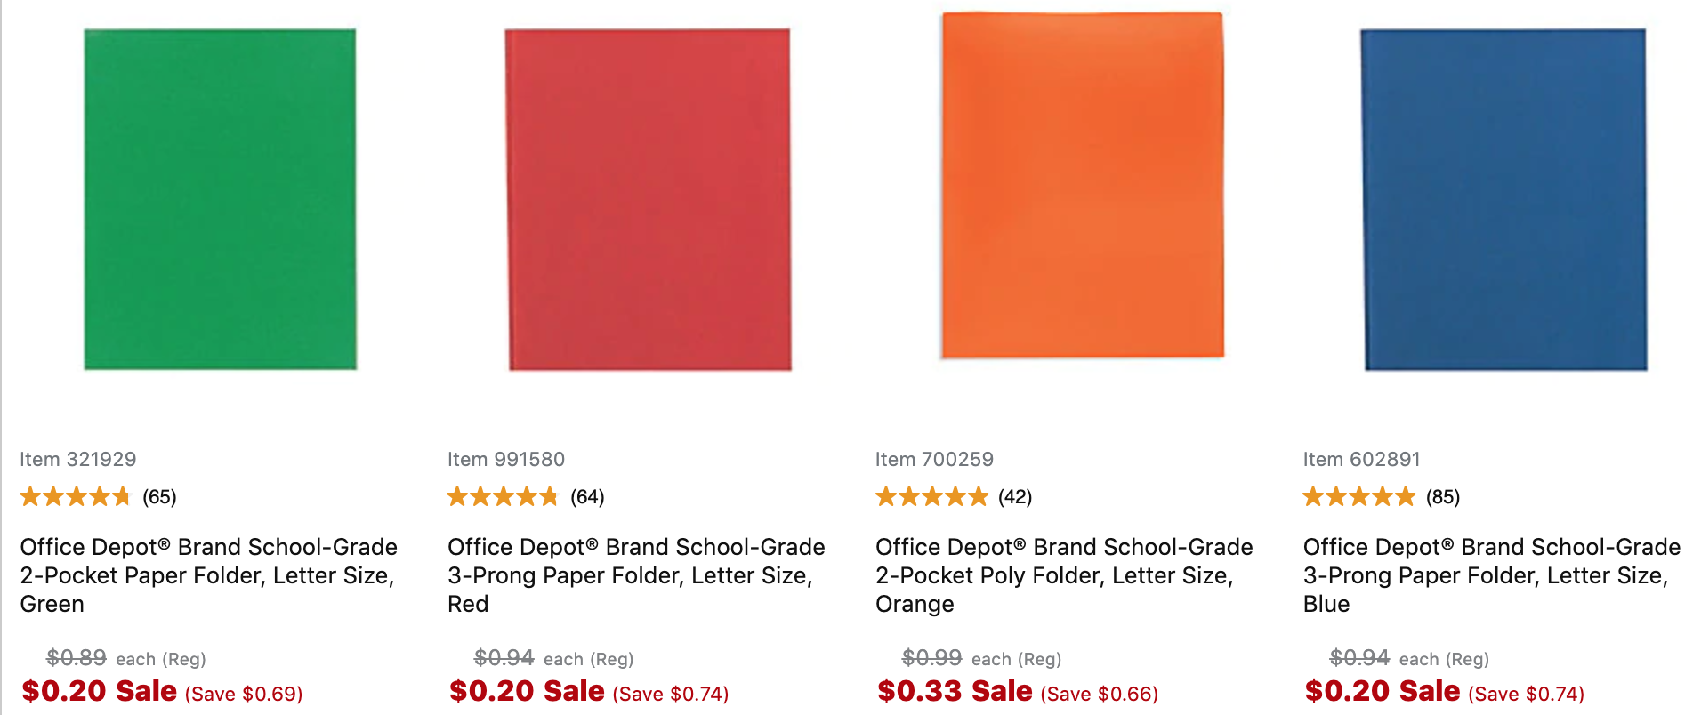
Task: Select Item 700259 number text
Action: pos(934,459)
